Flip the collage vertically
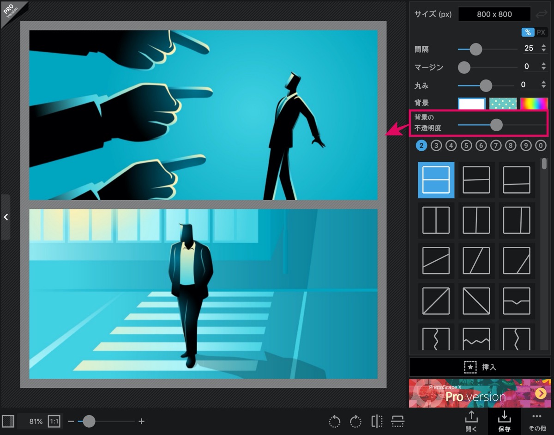The image size is (554, 435). [397, 421]
